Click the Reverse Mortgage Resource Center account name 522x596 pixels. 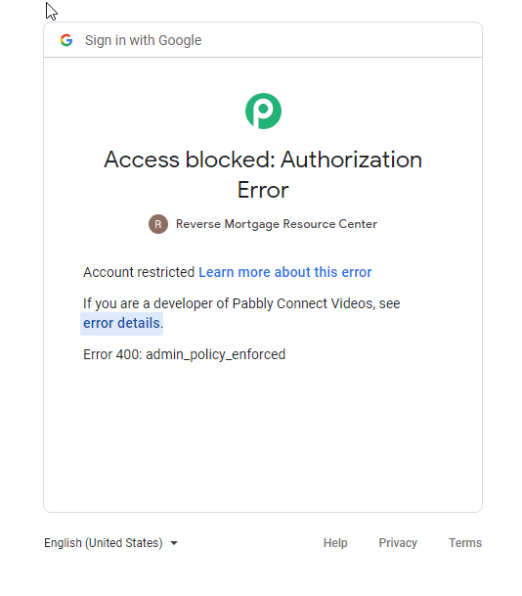click(277, 224)
